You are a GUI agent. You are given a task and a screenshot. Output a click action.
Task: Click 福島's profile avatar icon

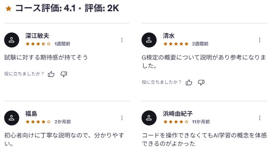(12, 118)
